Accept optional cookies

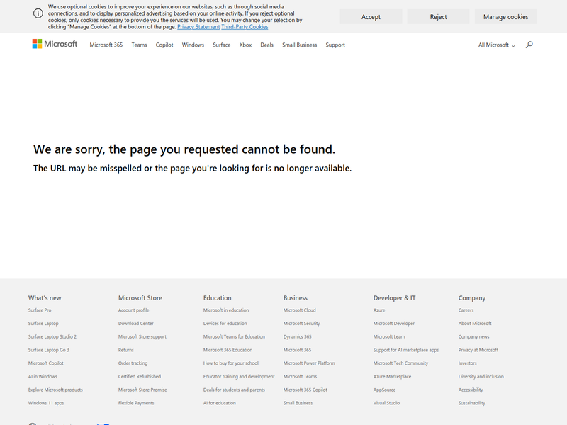tap(371, 16)
